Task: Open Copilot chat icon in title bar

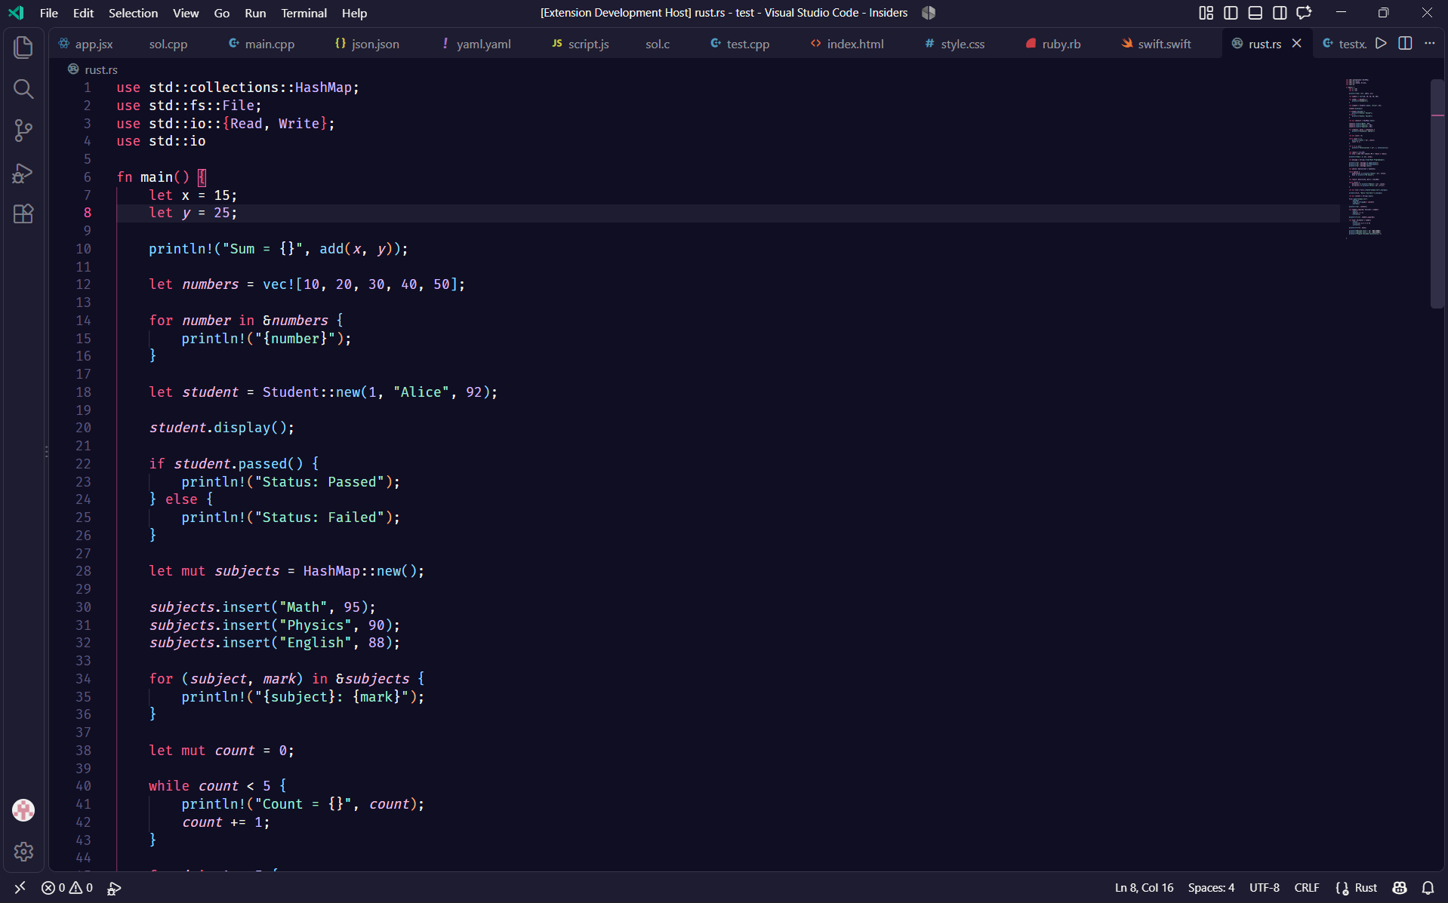Action: click(1305, 13)
